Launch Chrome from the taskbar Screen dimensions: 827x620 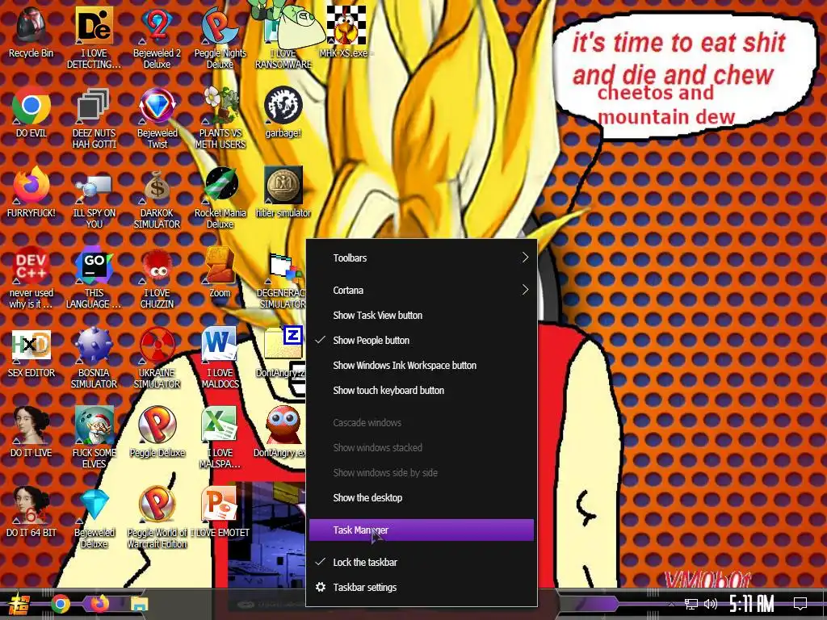pyautogui.click(x=60, y=604)
